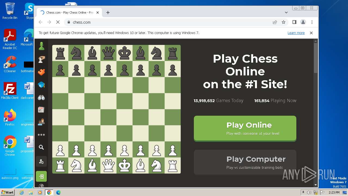This screenshot has width=348, height=196.
Task: Open Firefox desktop icon
Action: [x=10, y=118]
